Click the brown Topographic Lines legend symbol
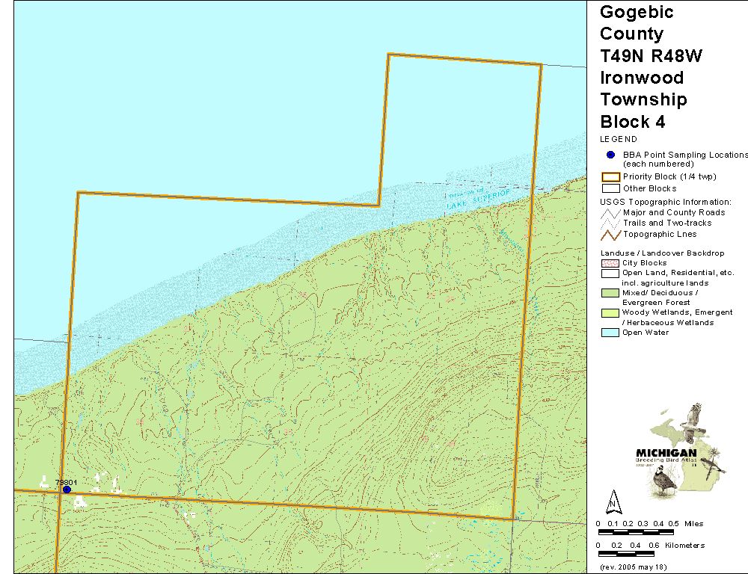 point(610,234)
